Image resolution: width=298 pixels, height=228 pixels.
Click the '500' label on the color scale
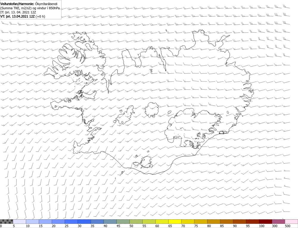288,226
